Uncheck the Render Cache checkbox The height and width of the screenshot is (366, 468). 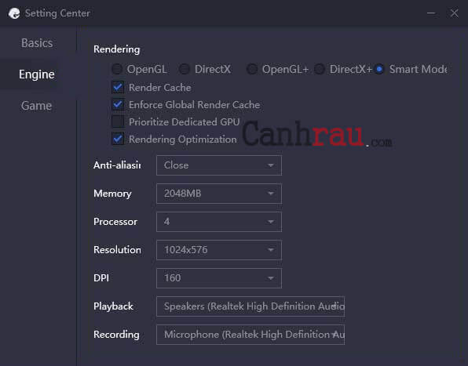118,87
